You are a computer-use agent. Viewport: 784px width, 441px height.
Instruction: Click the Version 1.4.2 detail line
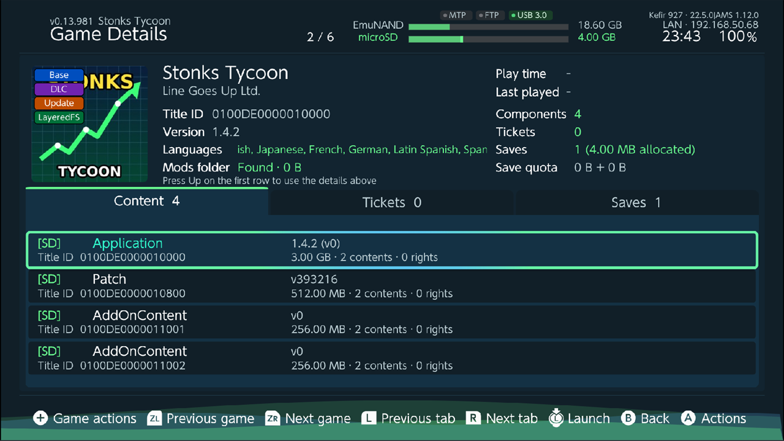pos(201,132)
